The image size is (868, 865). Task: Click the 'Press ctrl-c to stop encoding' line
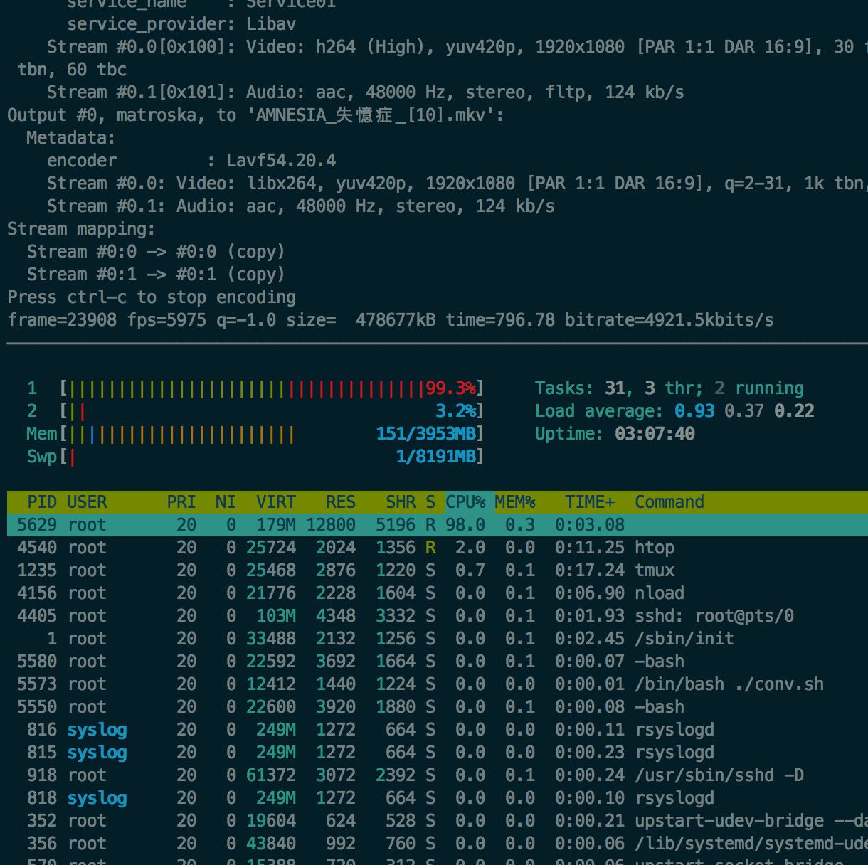click(152, 297)
